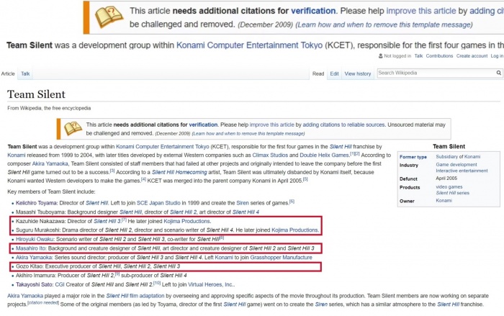The image size is (504, 316).
Task: Click the book icon in article citation notice
Action: [73, 129]
